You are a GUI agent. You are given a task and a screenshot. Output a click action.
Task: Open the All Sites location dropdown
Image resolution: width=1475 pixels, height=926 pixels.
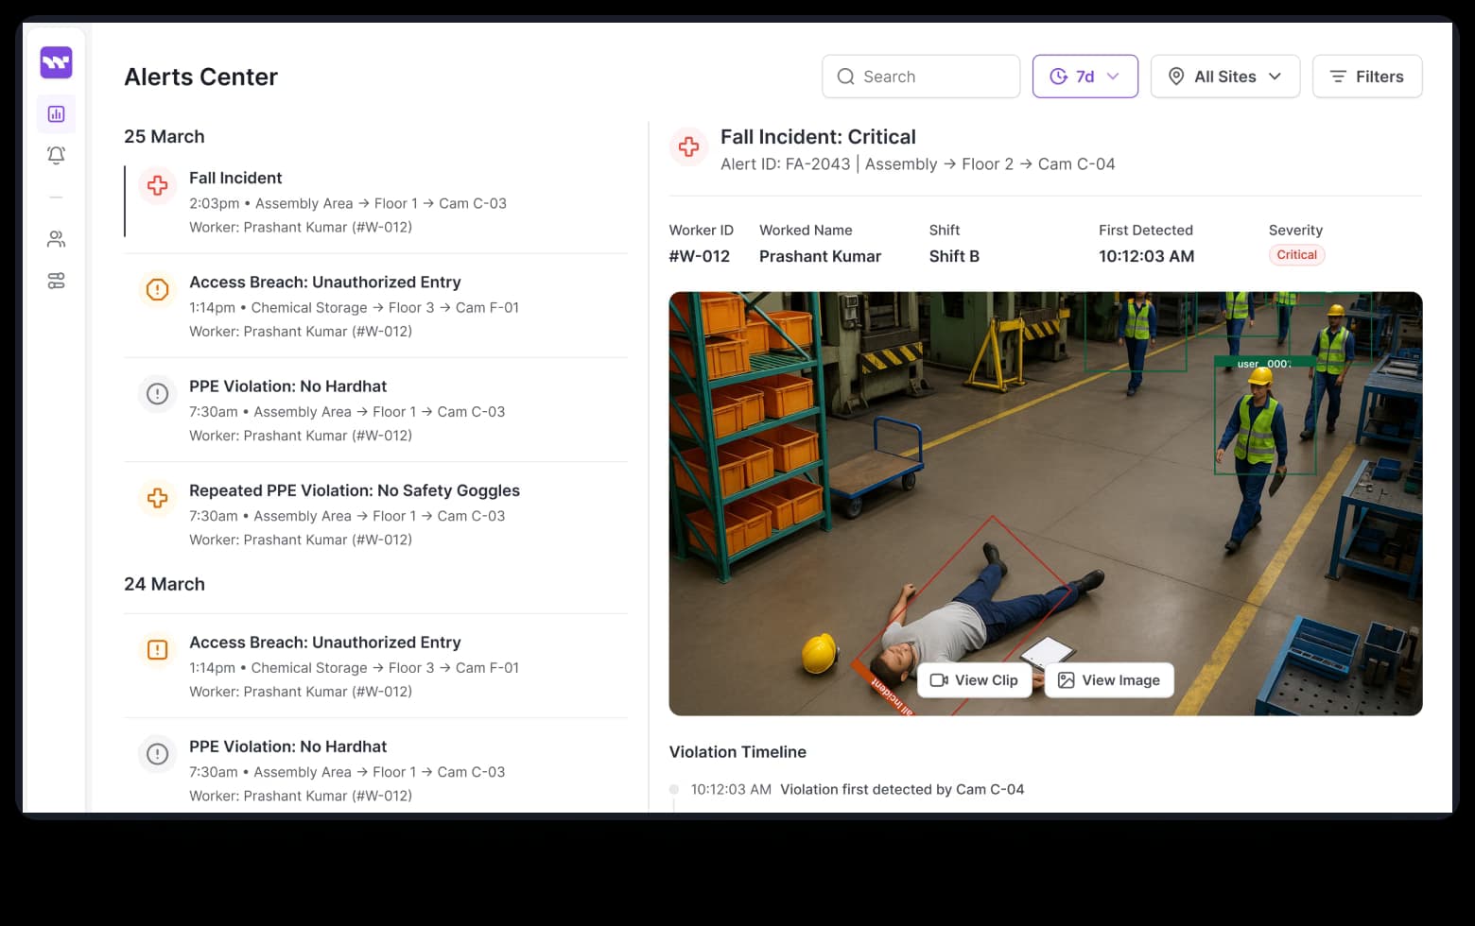[x=1224, y=77]
